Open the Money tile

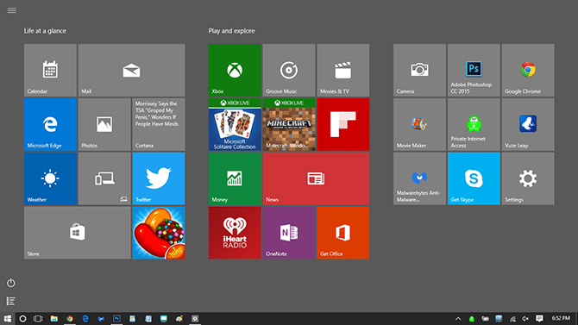(x=235, y=178)
